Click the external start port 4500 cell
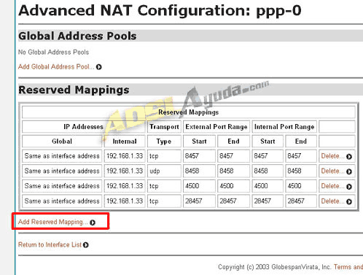 199,186
